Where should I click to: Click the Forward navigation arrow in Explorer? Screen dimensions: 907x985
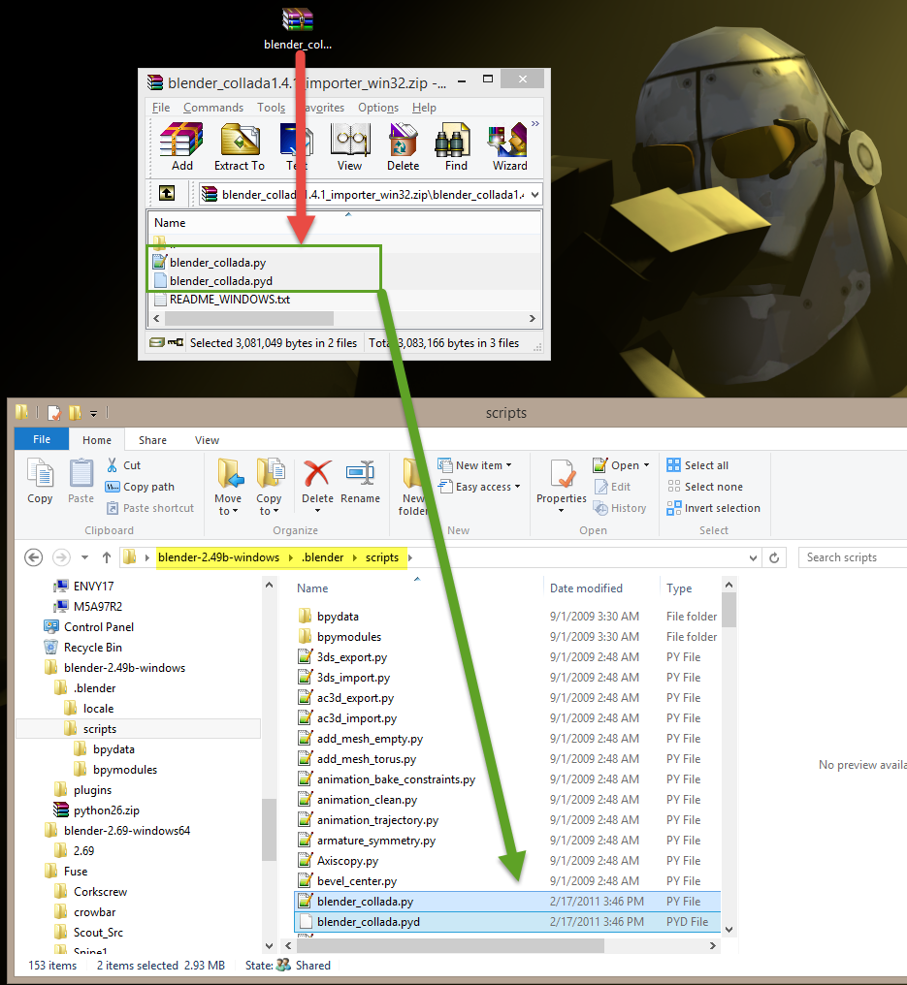point(61,557)
